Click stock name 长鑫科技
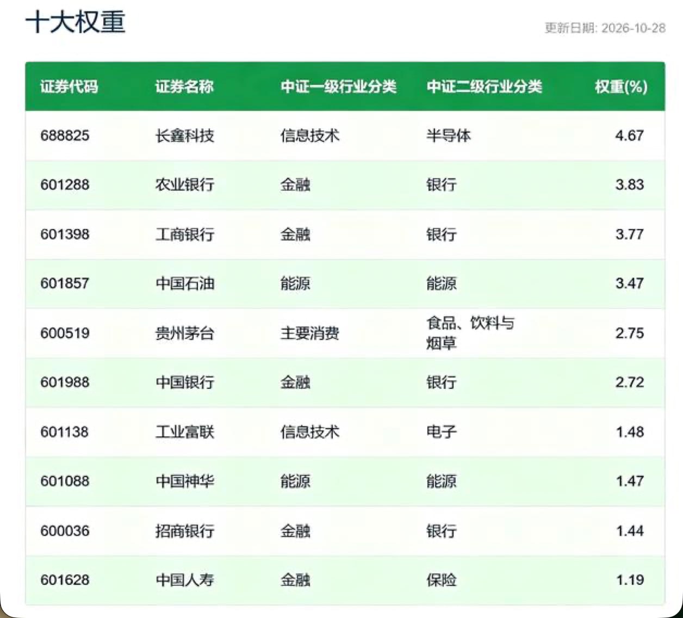The height and width of the screenshot is (618, 683). click(x=185, y=135)
